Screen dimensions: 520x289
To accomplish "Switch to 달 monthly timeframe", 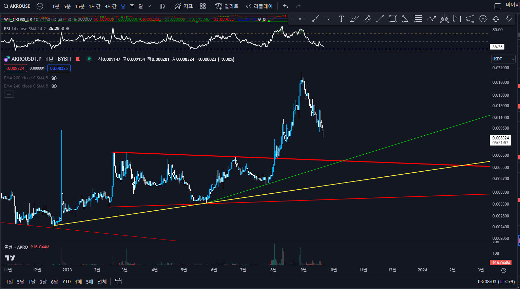I will (x=141, y=6).
